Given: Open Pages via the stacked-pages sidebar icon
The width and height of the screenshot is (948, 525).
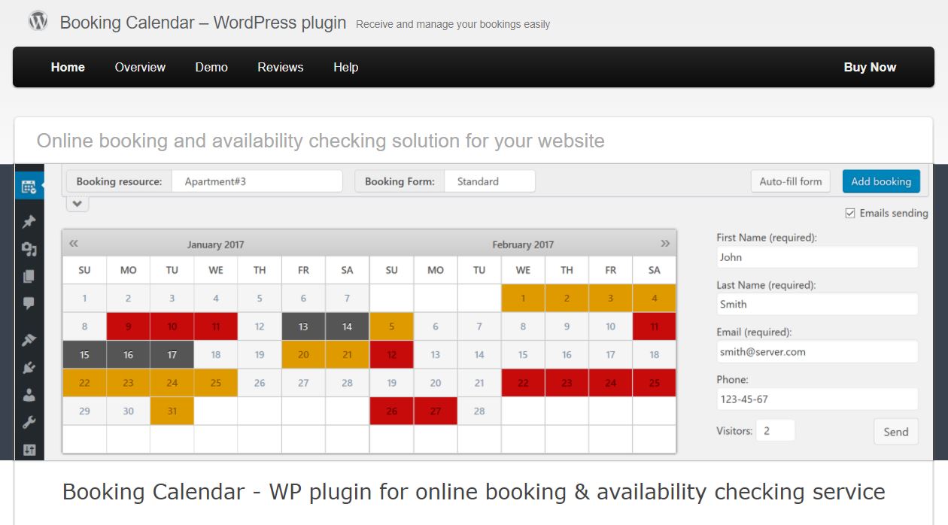Looking at the screenshot, I should click(x=29, y=276).
